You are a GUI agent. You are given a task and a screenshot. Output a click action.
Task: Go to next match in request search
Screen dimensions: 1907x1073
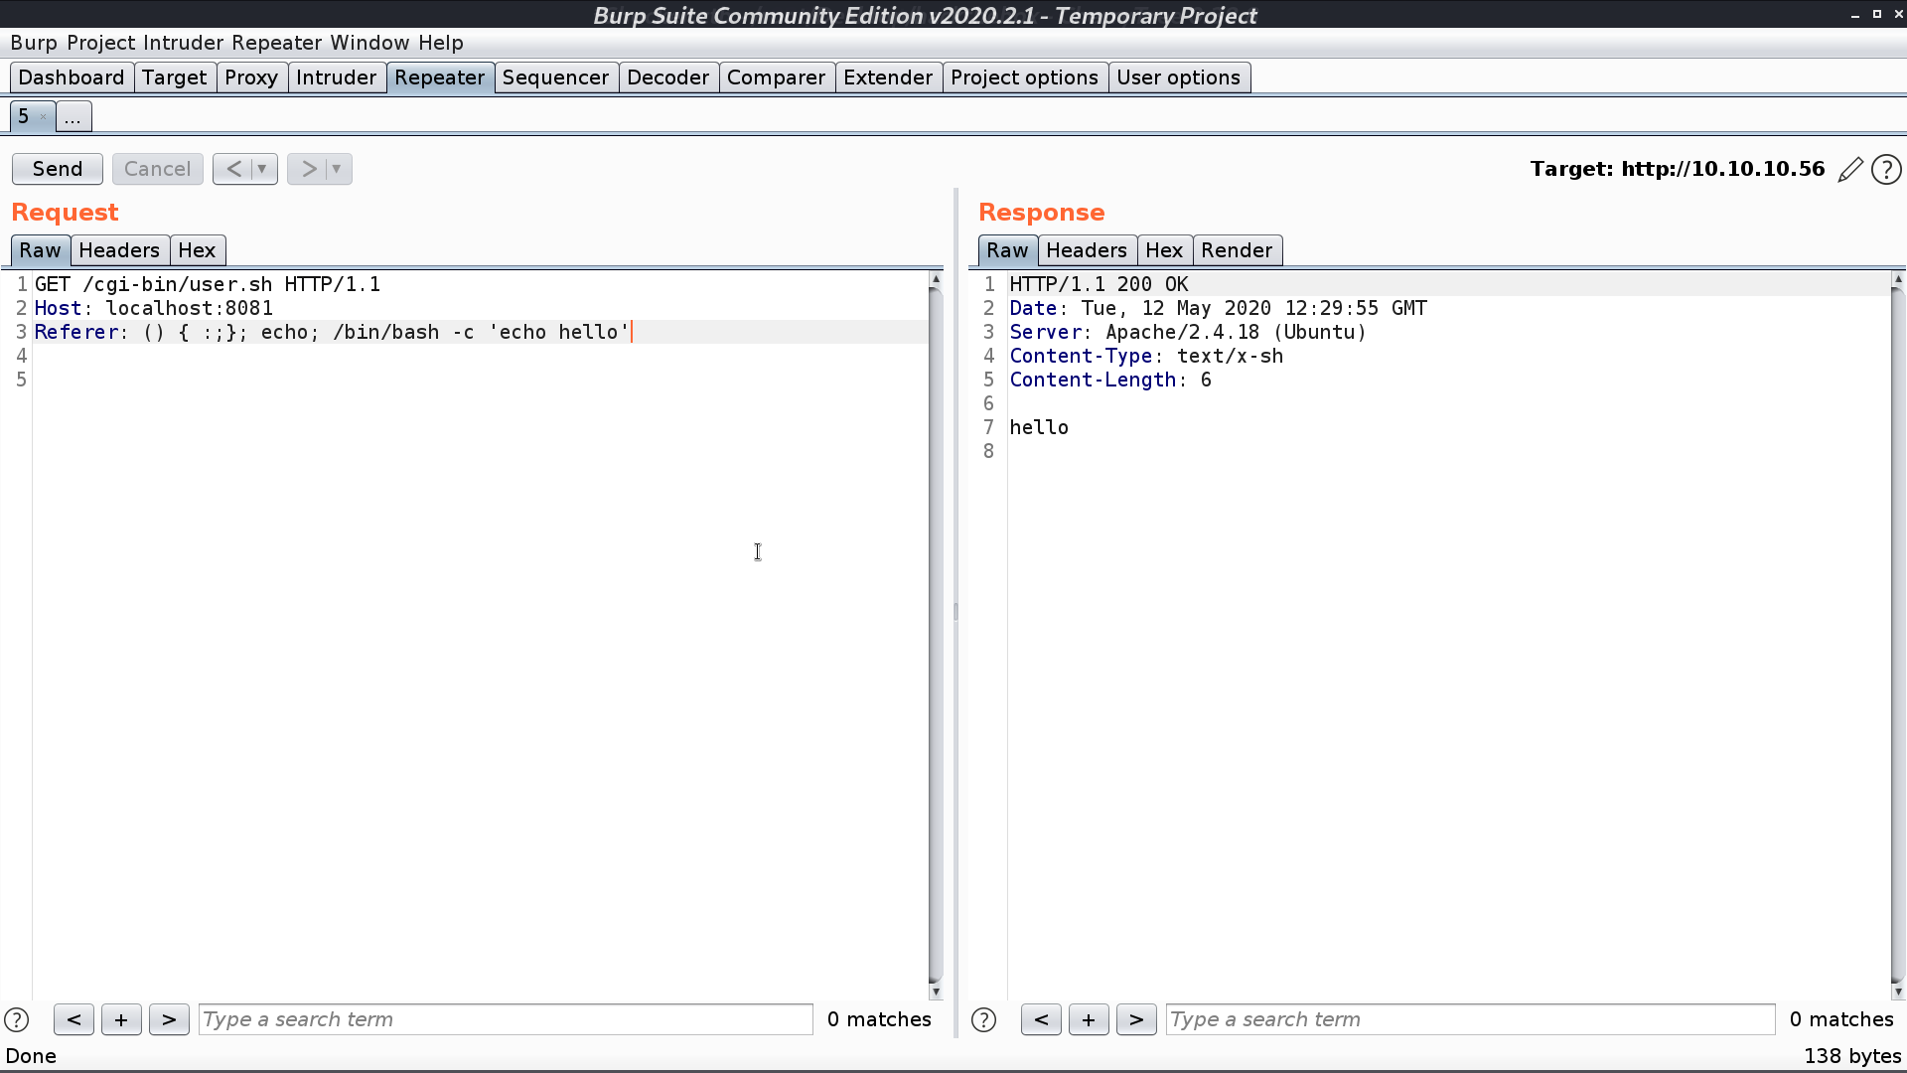[169, 1019]
